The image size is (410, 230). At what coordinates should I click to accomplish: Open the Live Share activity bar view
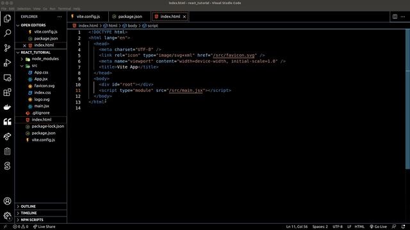(x=7, y=136)
